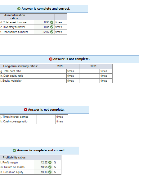Click 'Answer is not complete.' above solvency table
The width and height of the screenshot is (147, 183).
[71, 59]
